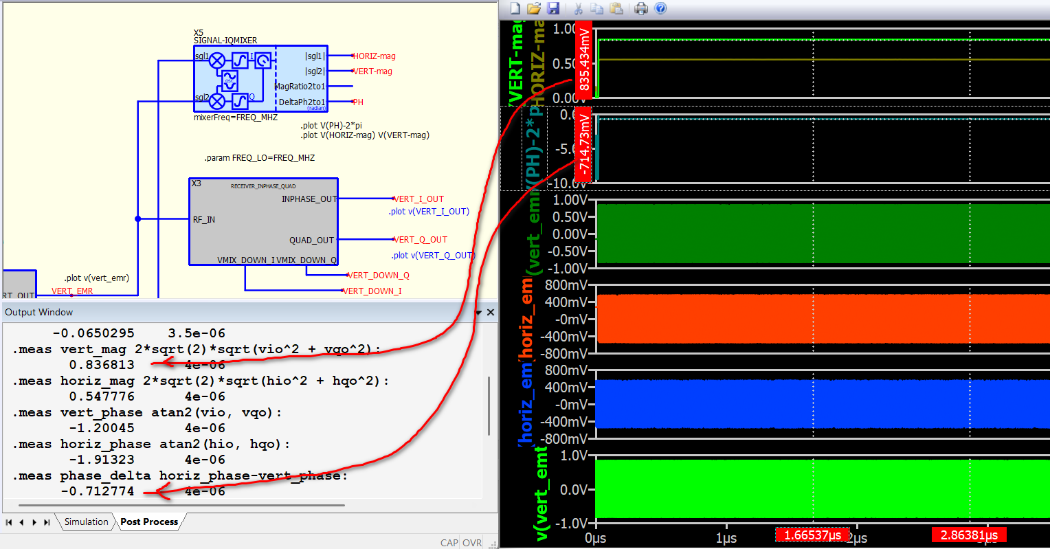Close the Output Window panel
Viewport: 1050px width, 549px height.
coord(491,312)
